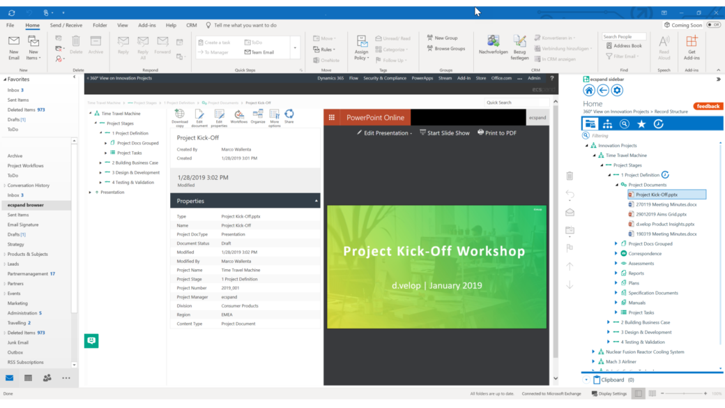The height and width of the screenshot is (408, 725).
Task: Open the ecspand browser folder
Action: click(25, 205)
